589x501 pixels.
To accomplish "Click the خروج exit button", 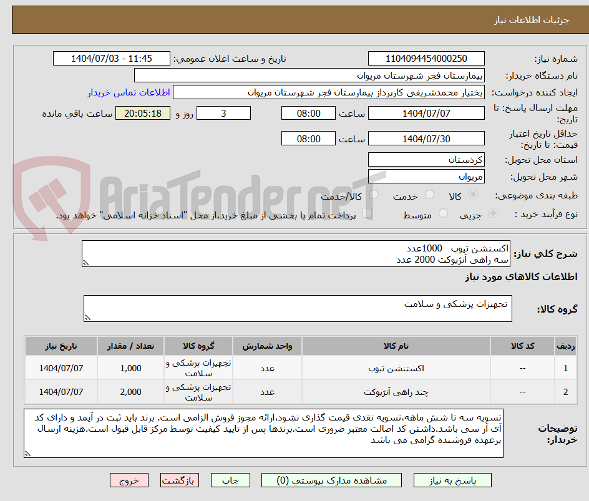I will pyautogui.click(x=129, y=480).
